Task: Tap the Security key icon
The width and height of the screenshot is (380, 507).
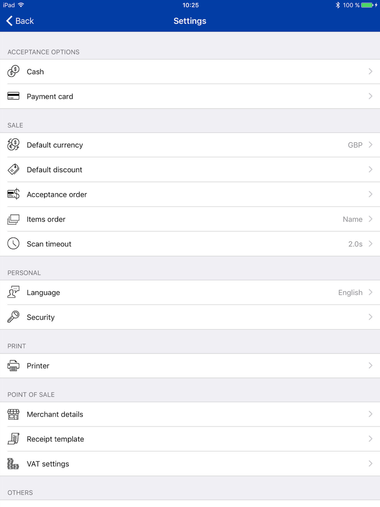Action: [13, 317]
